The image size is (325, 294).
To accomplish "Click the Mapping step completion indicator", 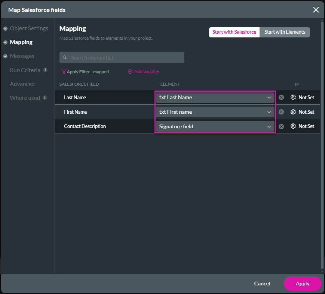I will (5, 42).
